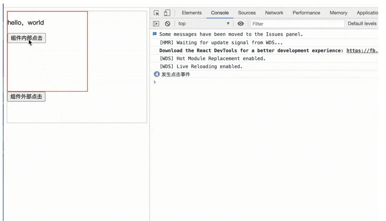Click the blue console prompt chevron
The image size is (386, 221).
tap(155, 82)
